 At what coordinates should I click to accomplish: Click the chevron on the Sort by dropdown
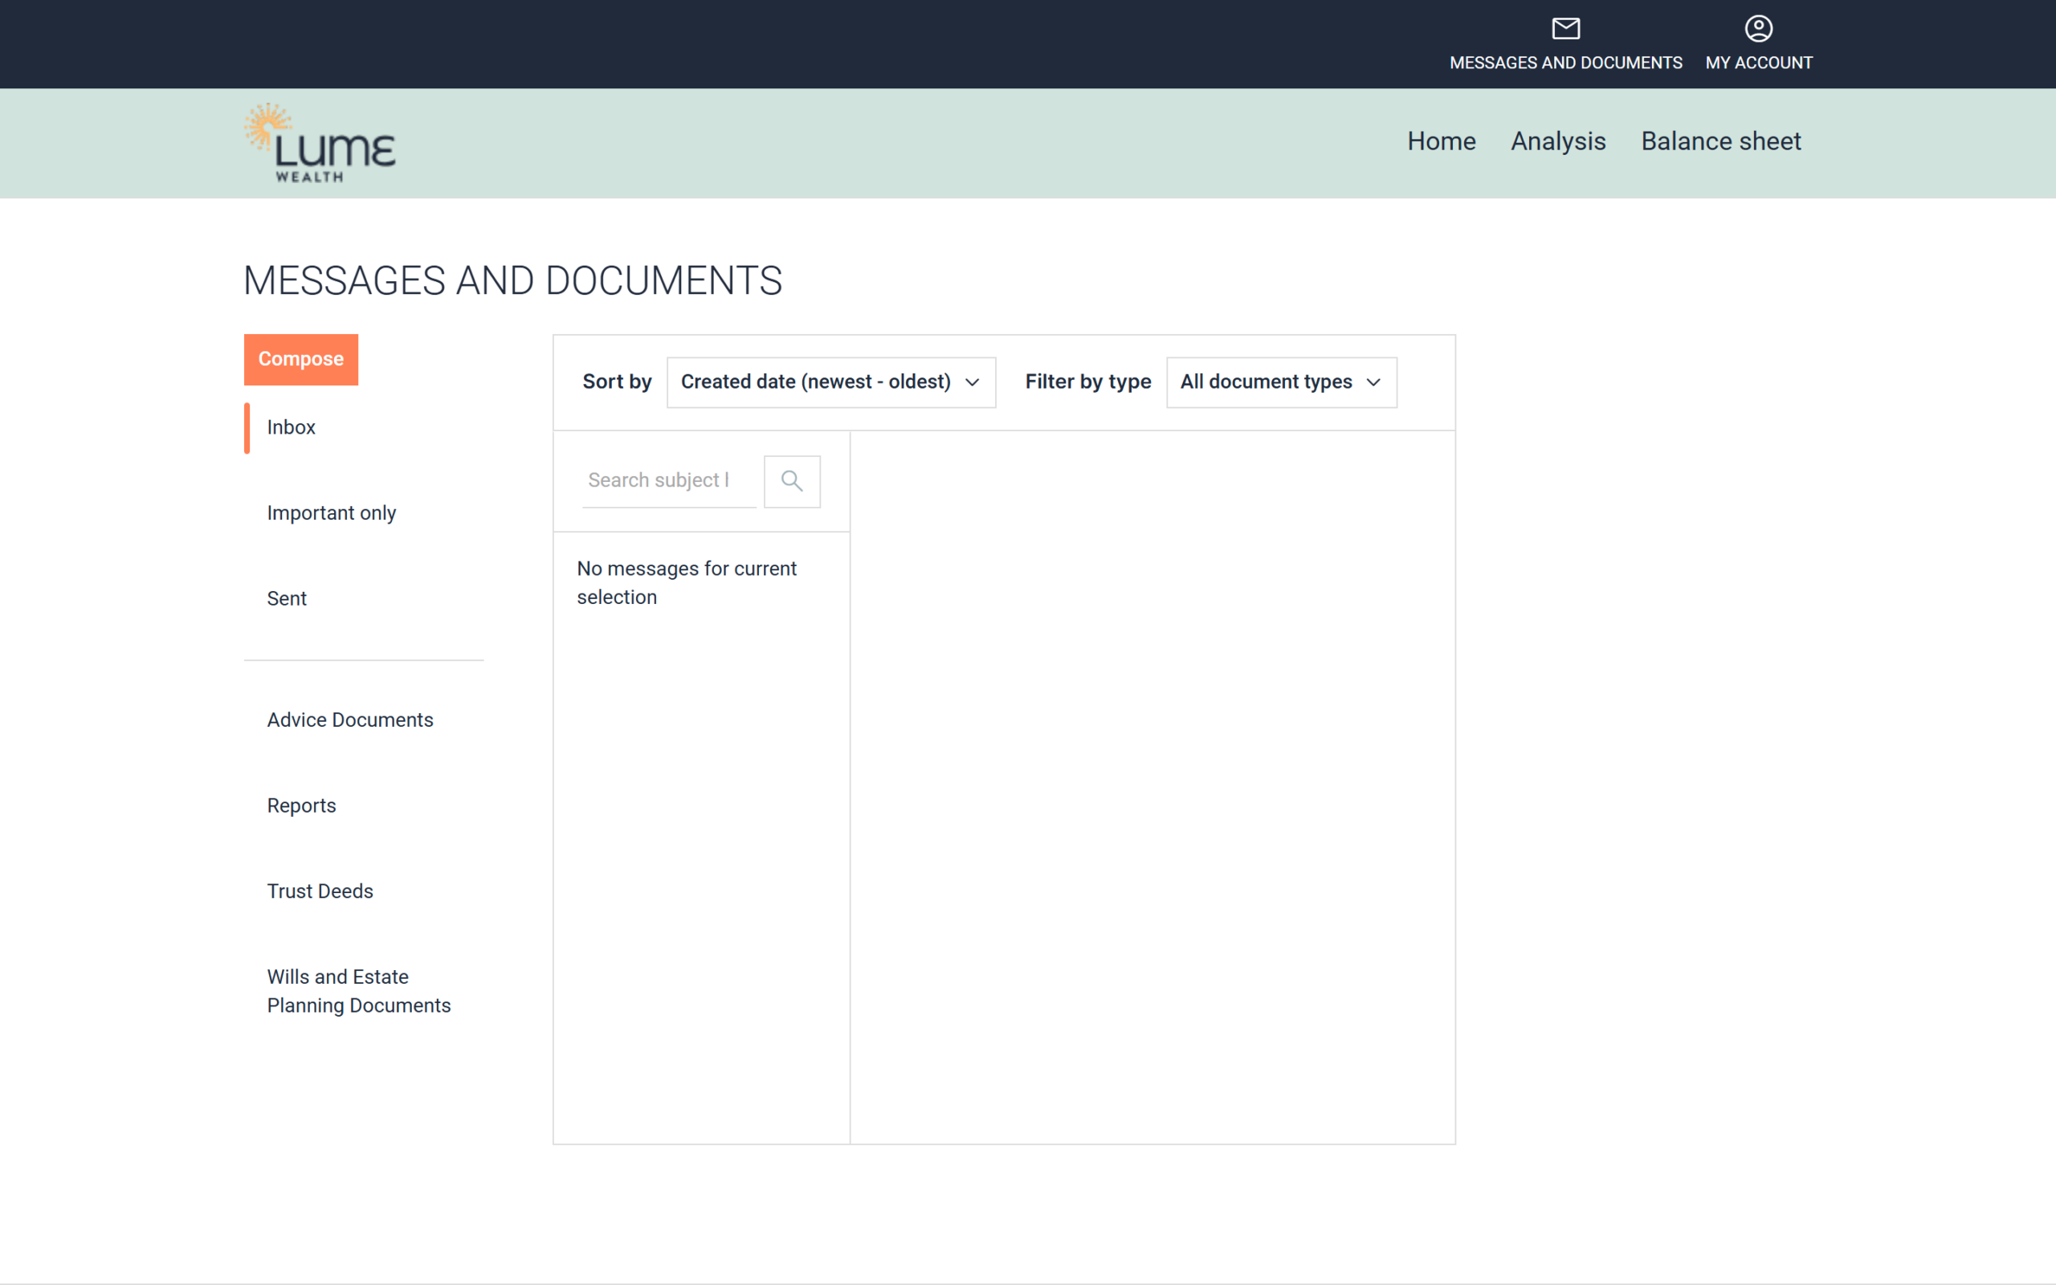click(x=973, y=382)
